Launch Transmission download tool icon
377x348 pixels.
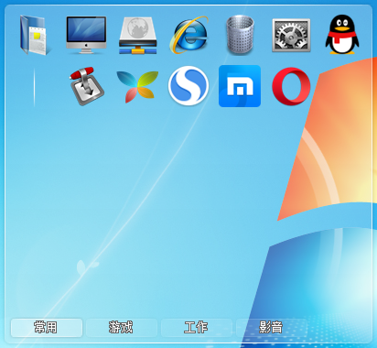[87, 86]
